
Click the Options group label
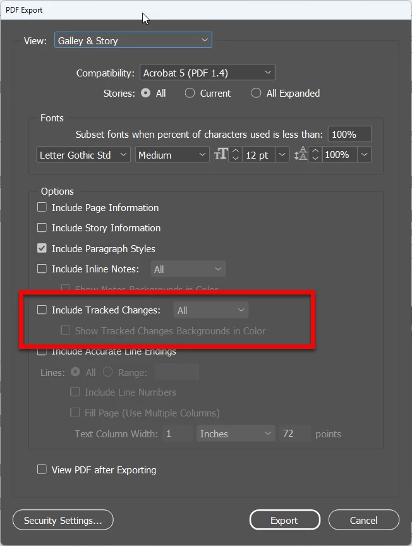[x=57, y=191]
